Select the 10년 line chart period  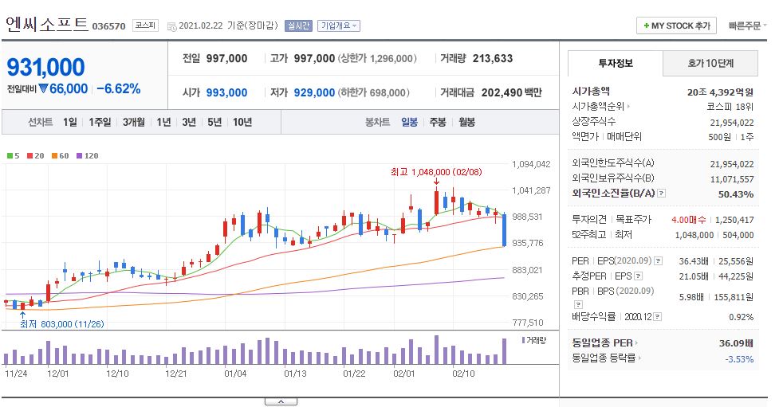[x=242, y=122]
